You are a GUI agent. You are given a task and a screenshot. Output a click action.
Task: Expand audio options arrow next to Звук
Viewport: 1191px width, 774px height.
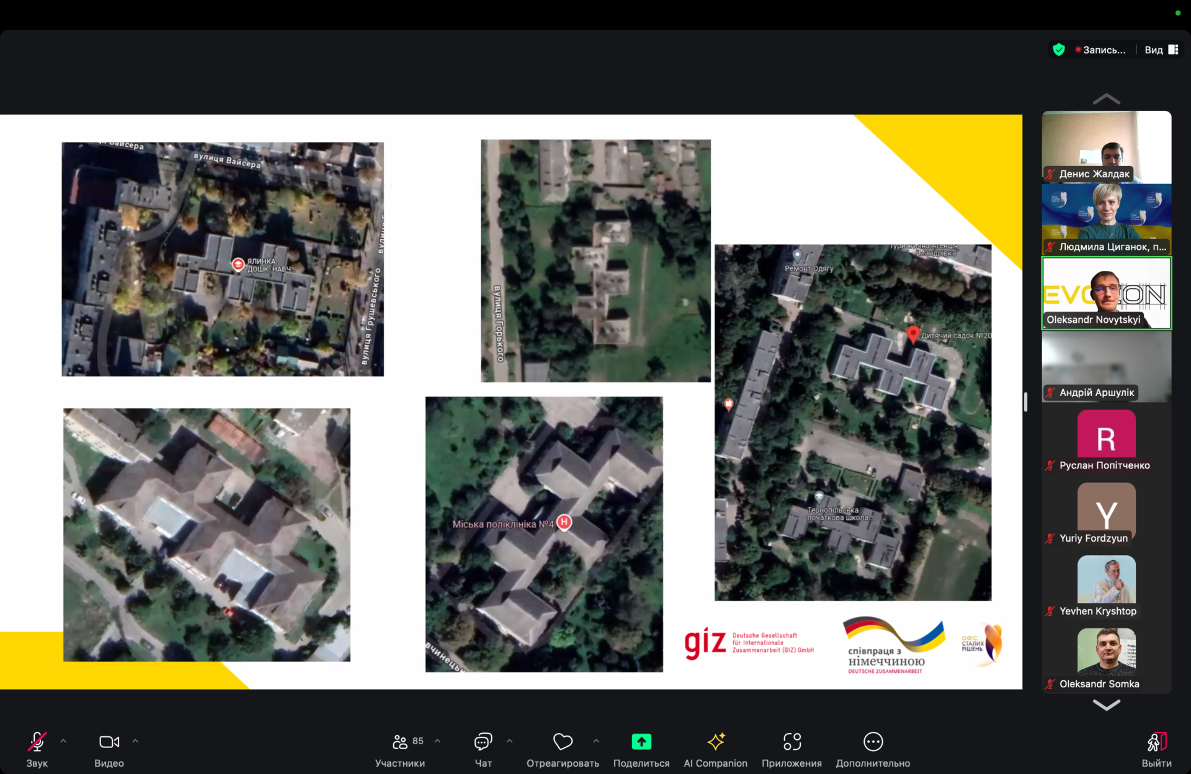coord(63,741)
